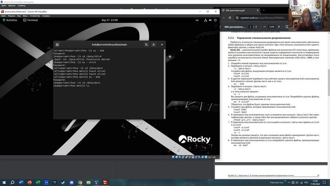Viewport: 330px width, 186px height.
Task: Open Discord from the taskbar
Action: 72,182
